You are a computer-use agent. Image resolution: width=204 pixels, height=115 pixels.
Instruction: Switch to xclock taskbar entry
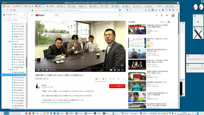pyautogui.click(x=125, y=113)
